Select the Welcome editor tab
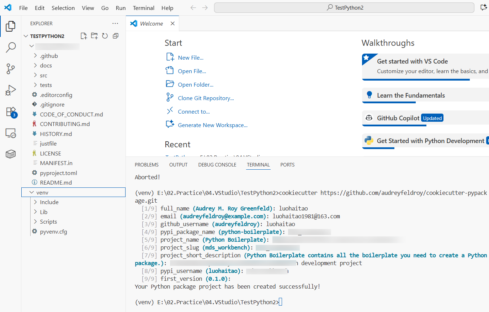Screen dimensions: 489x312 [x=152, y=23]
